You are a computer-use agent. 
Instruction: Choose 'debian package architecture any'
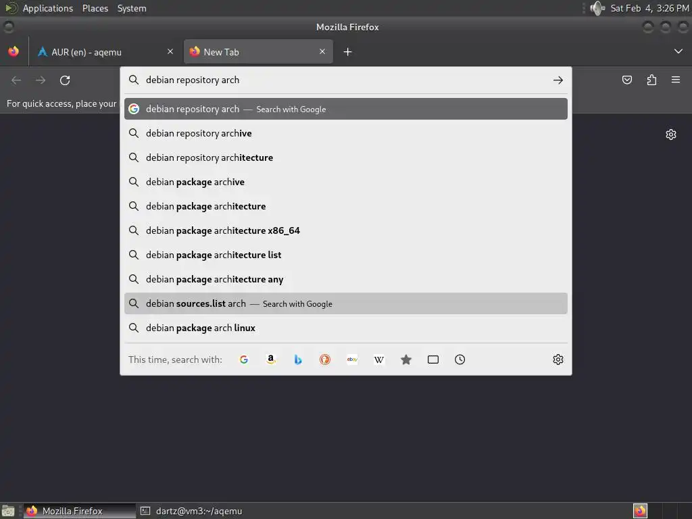tap(345, 279)
